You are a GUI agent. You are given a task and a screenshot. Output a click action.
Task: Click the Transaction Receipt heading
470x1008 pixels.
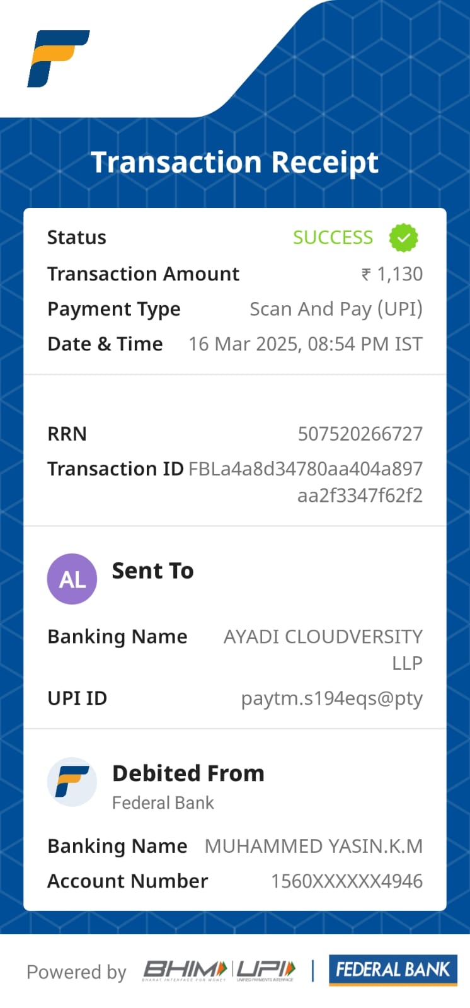coord(234,162)
